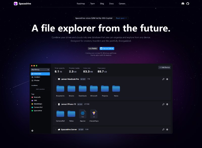The image size is (202, 148).
Task: Open settings gear for James' iPhone 12
Action: coord(167,104)
